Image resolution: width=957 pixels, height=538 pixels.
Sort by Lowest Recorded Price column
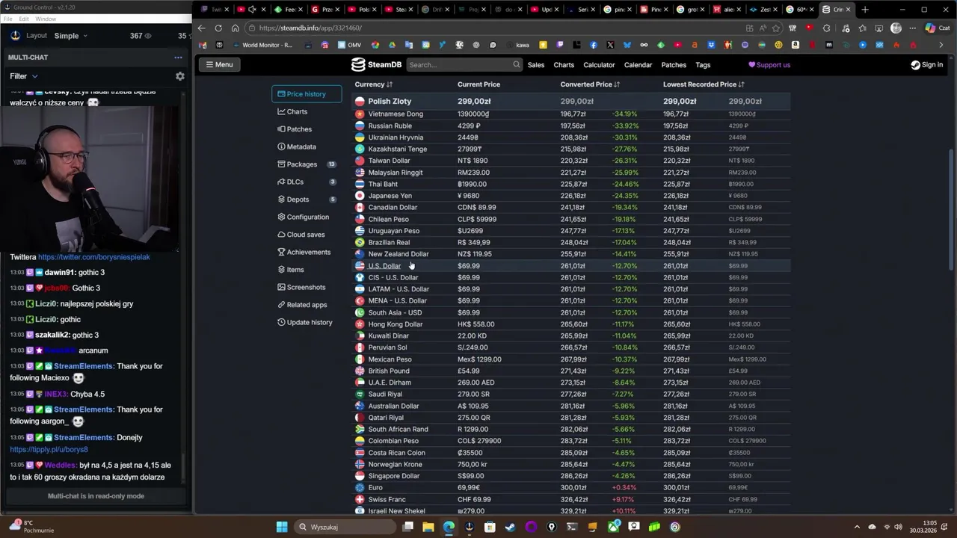704,84
